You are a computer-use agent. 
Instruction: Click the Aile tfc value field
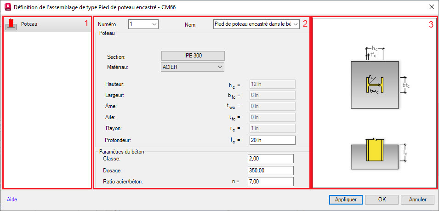(x=272, y=118)
